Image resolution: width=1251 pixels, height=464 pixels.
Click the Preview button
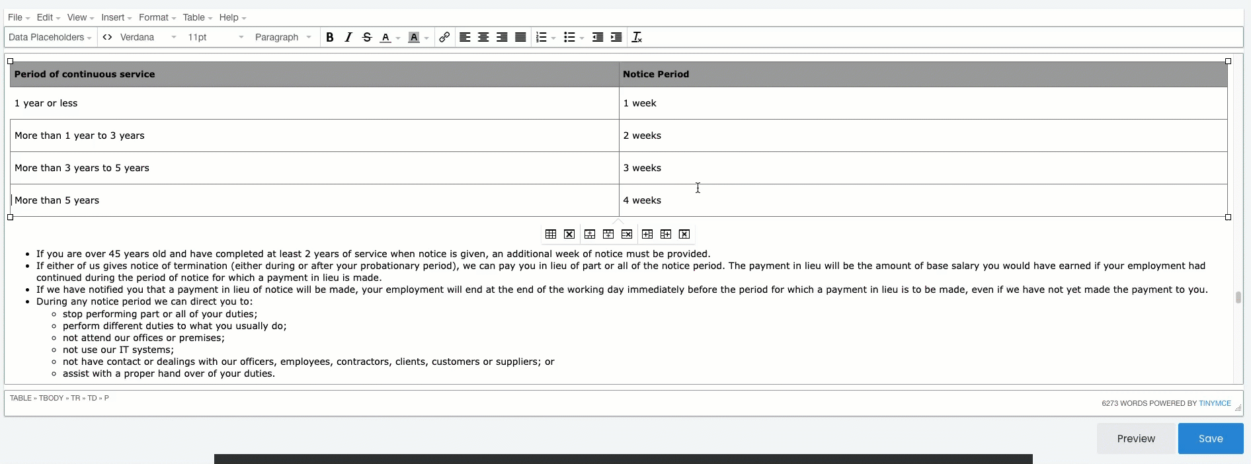pos(1136,438)
